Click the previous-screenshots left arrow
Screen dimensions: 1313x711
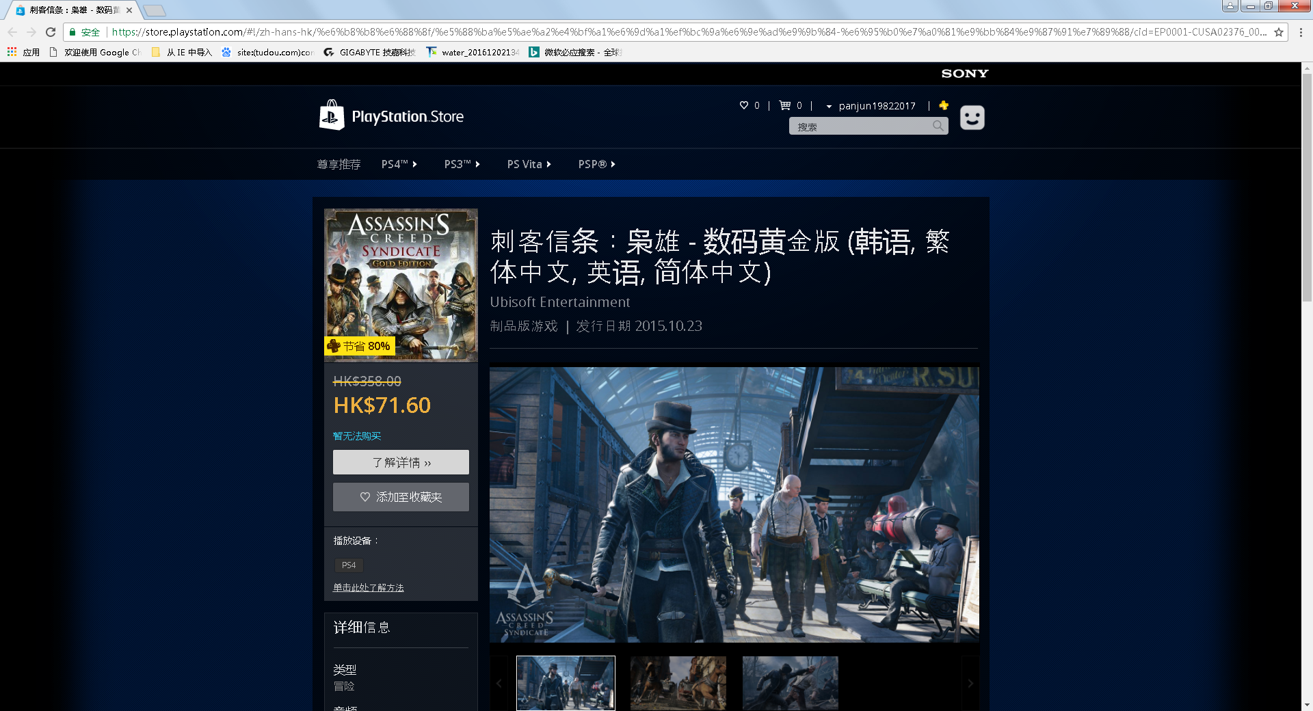(x=499, y=683)
